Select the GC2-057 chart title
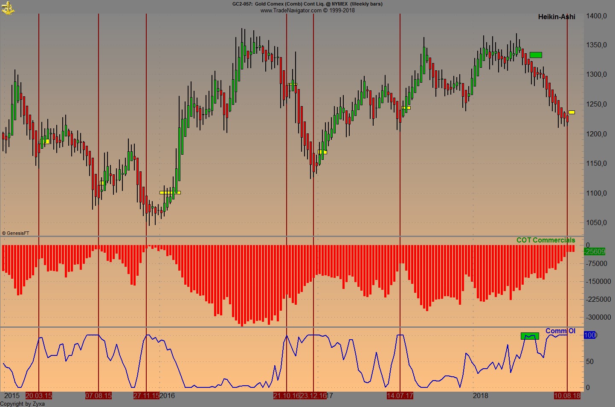The width and height of the screenshot is (615, 407). pos(307,4)
